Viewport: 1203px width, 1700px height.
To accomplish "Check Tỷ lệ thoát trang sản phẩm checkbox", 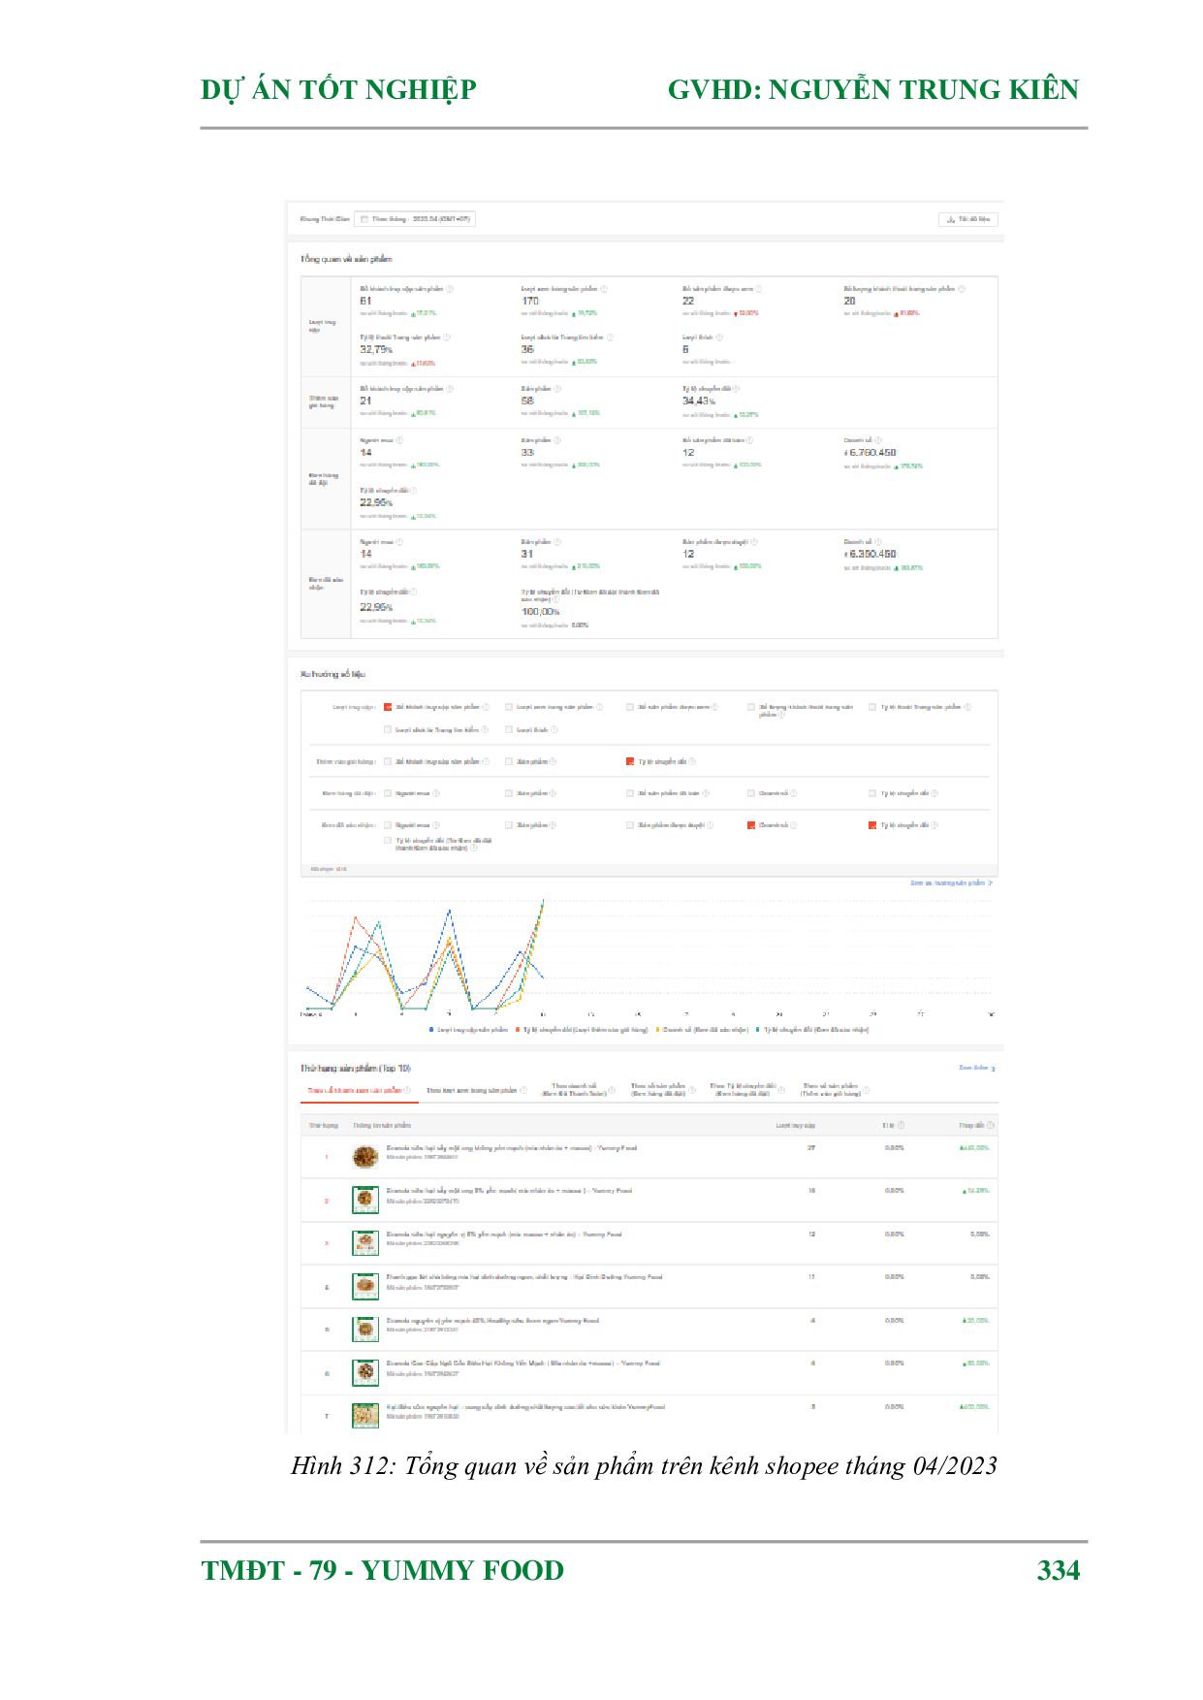I will click(872, 707).
